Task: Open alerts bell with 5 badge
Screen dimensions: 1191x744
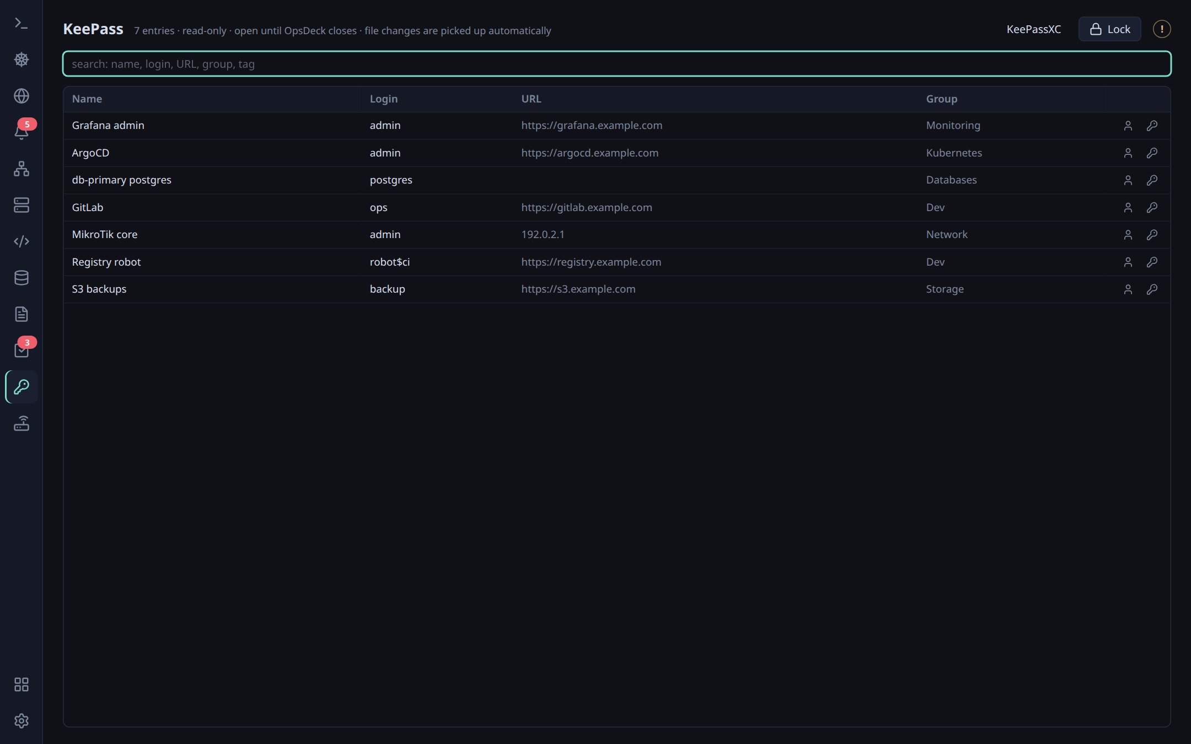Action: point(21,132)
